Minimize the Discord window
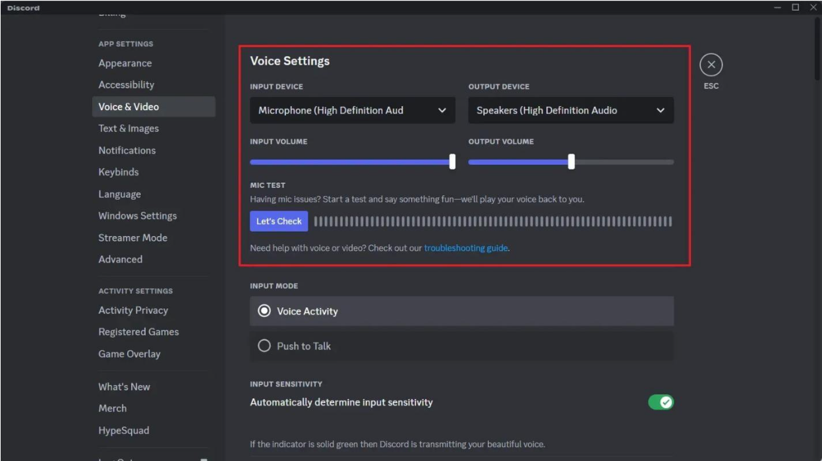The image size is (822, 461). coord(778,7)
